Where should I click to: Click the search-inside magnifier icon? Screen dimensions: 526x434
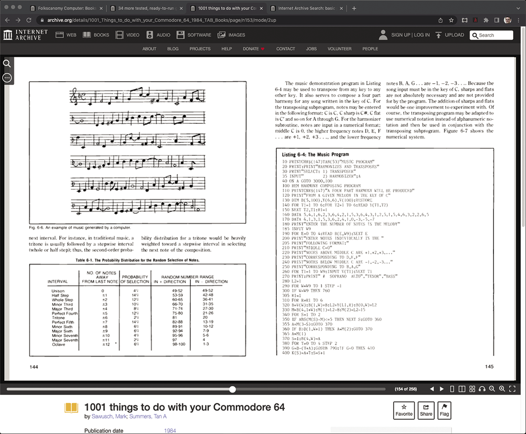tap(7, 64)
